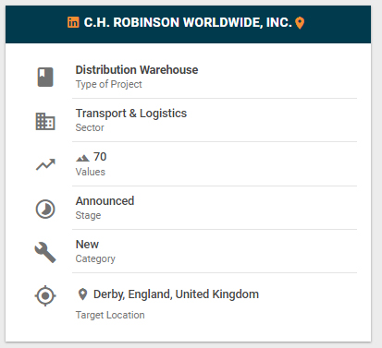Click the Transport & Logistics sector value
The height and width of the screenshot is (348, 382).
[131, 114]
